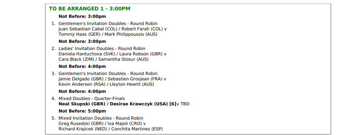Click the 'TBD' opponent text

pyautogui.click(x=185, y=104)
